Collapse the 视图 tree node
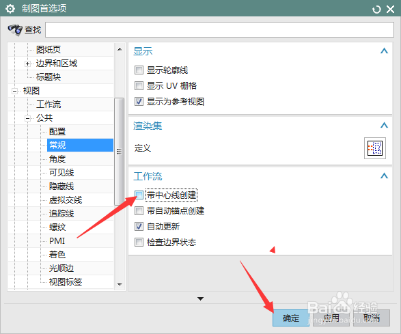The height and width of the screenshot is (334, 401). click(x=14, y=91)
